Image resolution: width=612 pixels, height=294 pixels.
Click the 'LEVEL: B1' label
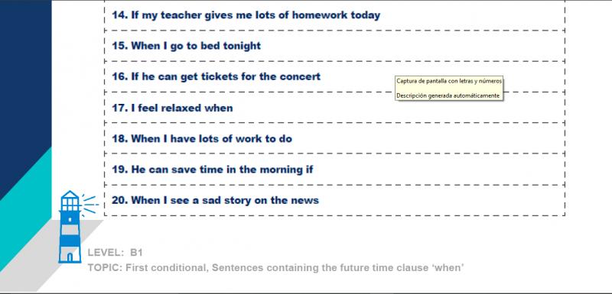116,253
